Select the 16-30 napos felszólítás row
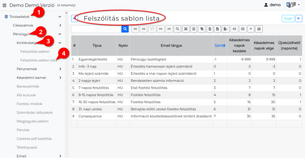The width and height of the screenshot is (305, 158). (x=186, y=102)
